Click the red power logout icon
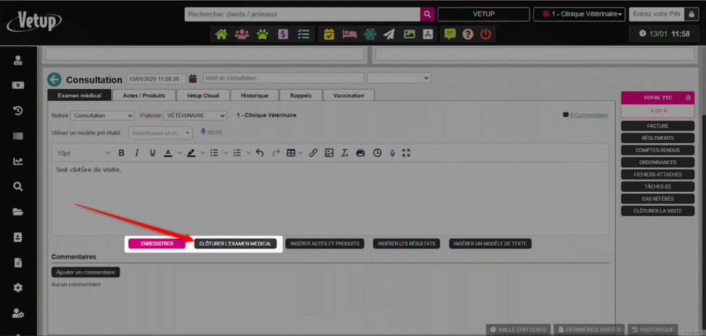 (486, 34)
